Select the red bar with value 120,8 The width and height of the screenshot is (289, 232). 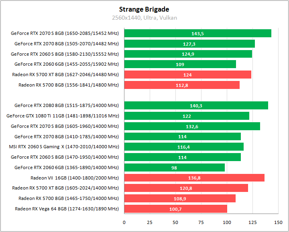tap(186, 188)
